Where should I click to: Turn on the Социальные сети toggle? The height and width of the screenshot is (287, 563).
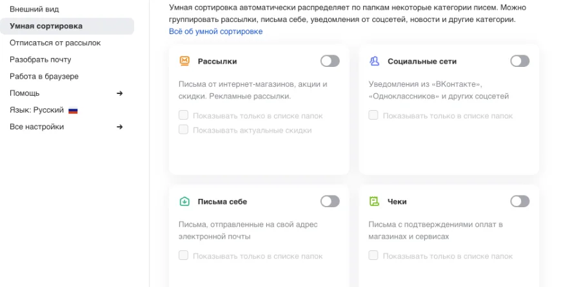(x=519, y=61)
